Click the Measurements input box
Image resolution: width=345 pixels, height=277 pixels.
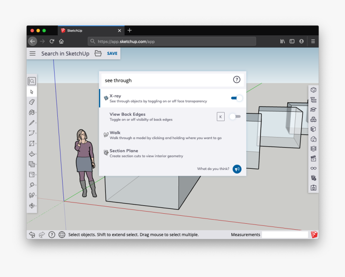click(x=285, y=235)
